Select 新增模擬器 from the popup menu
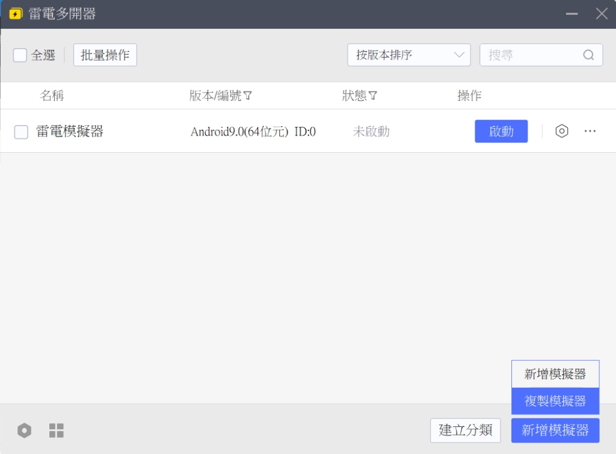The width and height of the screenshot is (616, 454). [x=555, y=373]
